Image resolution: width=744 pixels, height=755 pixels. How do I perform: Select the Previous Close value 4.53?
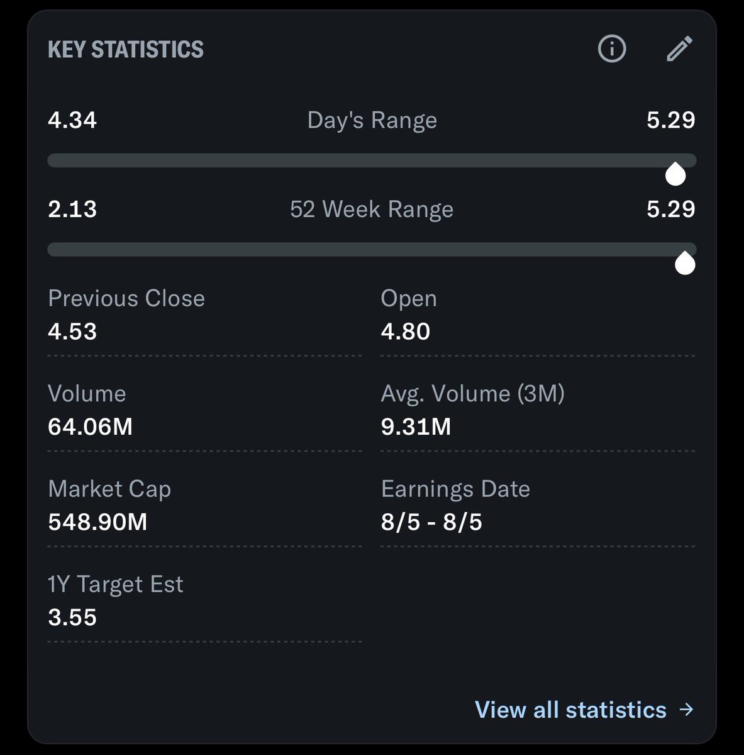tap(72, 332)
